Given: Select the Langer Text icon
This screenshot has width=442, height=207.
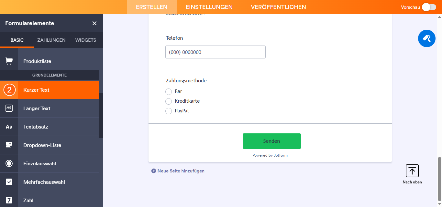Looking at the screenshot, I should click(x=9, y=108).
